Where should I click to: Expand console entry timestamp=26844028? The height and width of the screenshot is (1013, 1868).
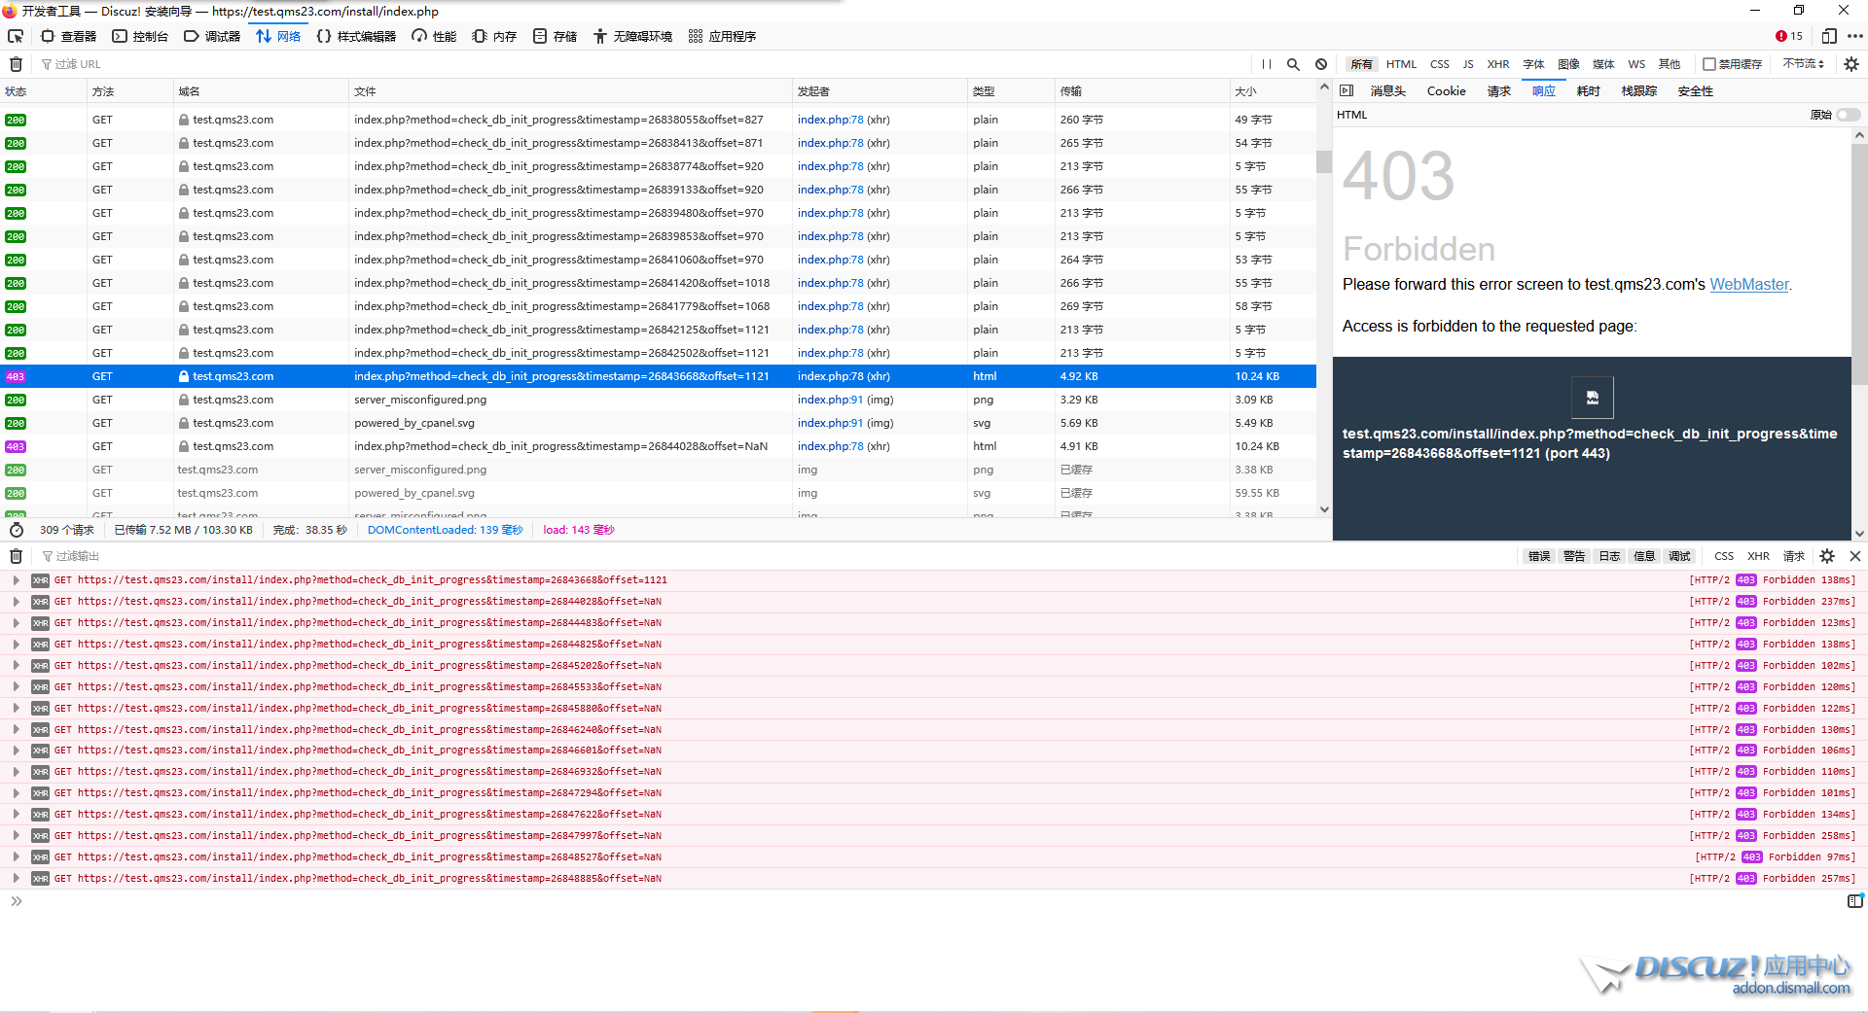tap(16, 602)
